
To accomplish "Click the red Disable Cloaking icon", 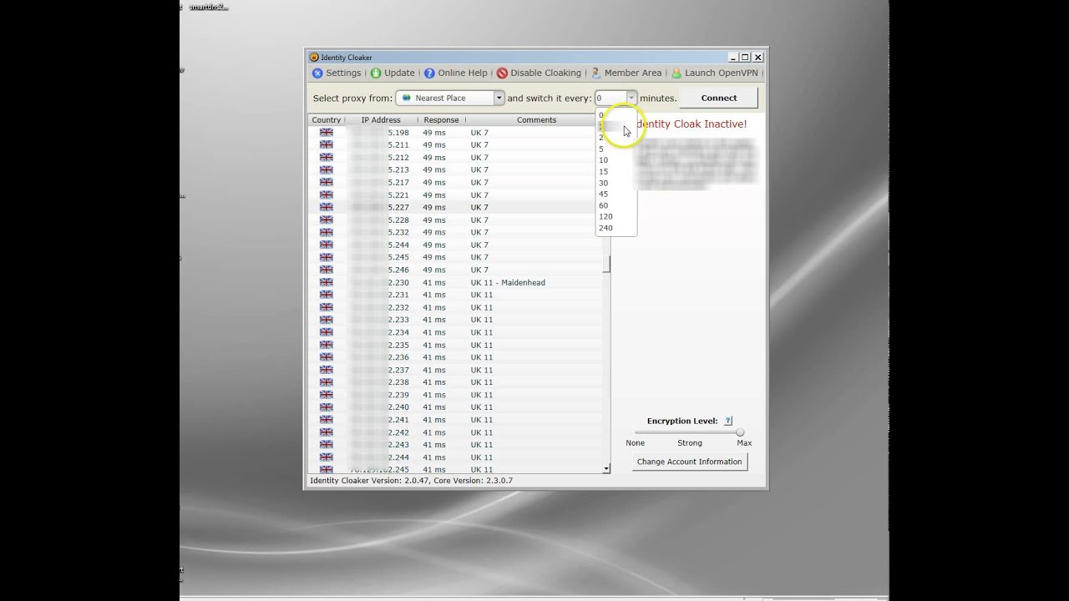I will [x=502, y=73].
